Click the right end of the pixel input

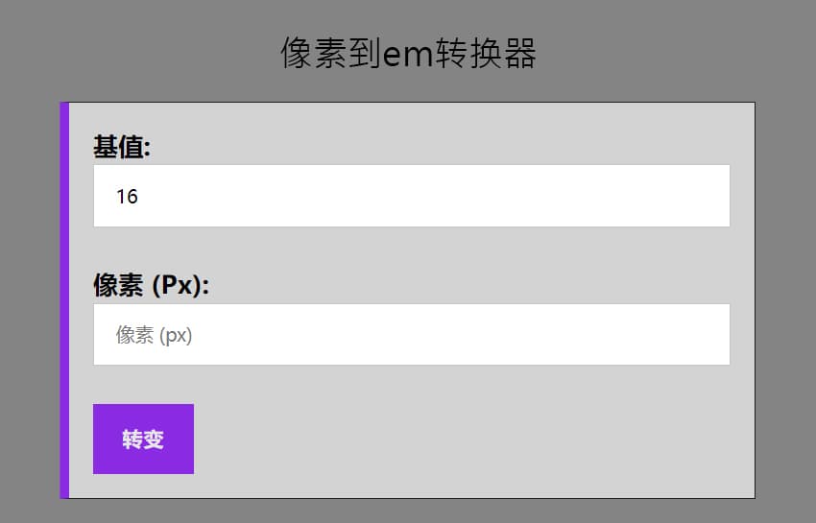tap(710, 335)
